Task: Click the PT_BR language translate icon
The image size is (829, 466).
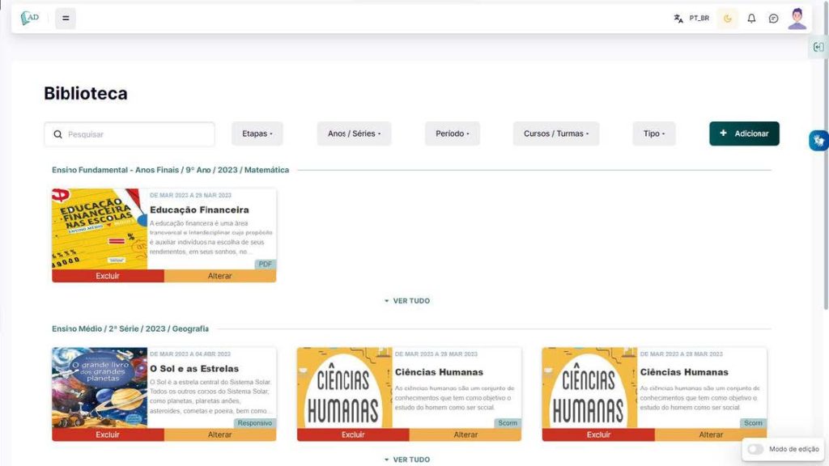Action: (678, 18)
